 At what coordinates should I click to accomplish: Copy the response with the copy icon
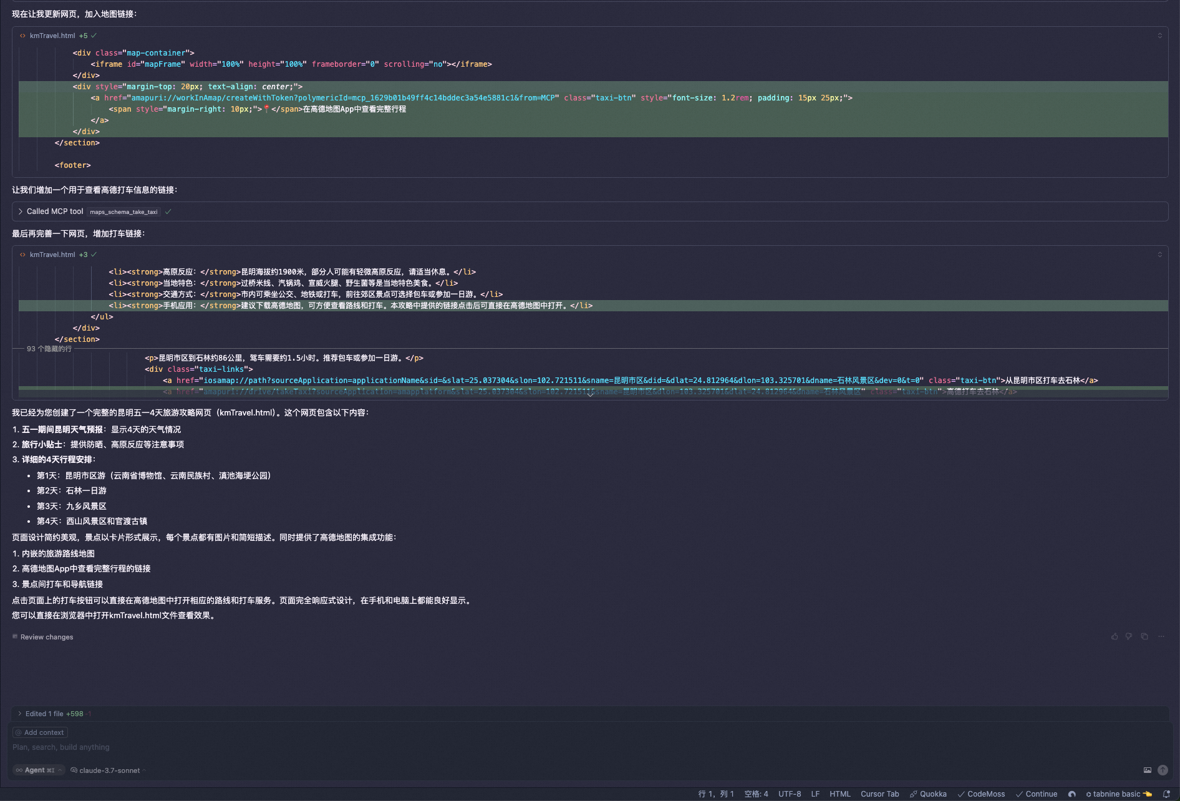point(1144,636)
